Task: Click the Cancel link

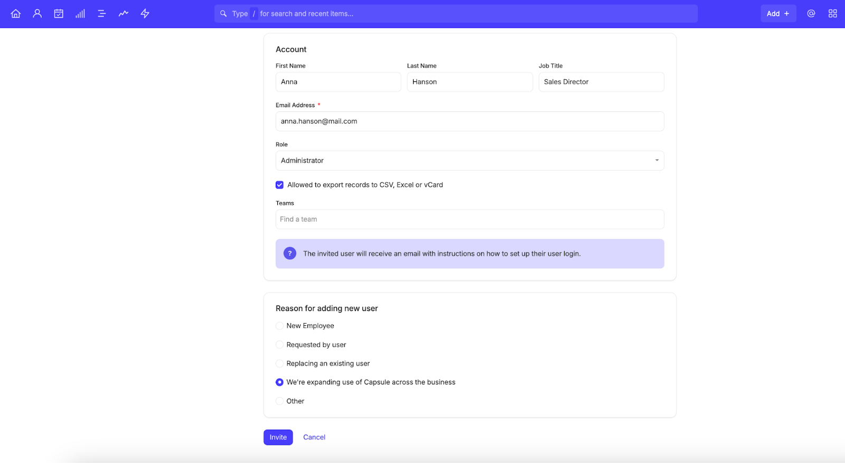Action: tap(314, 437)
